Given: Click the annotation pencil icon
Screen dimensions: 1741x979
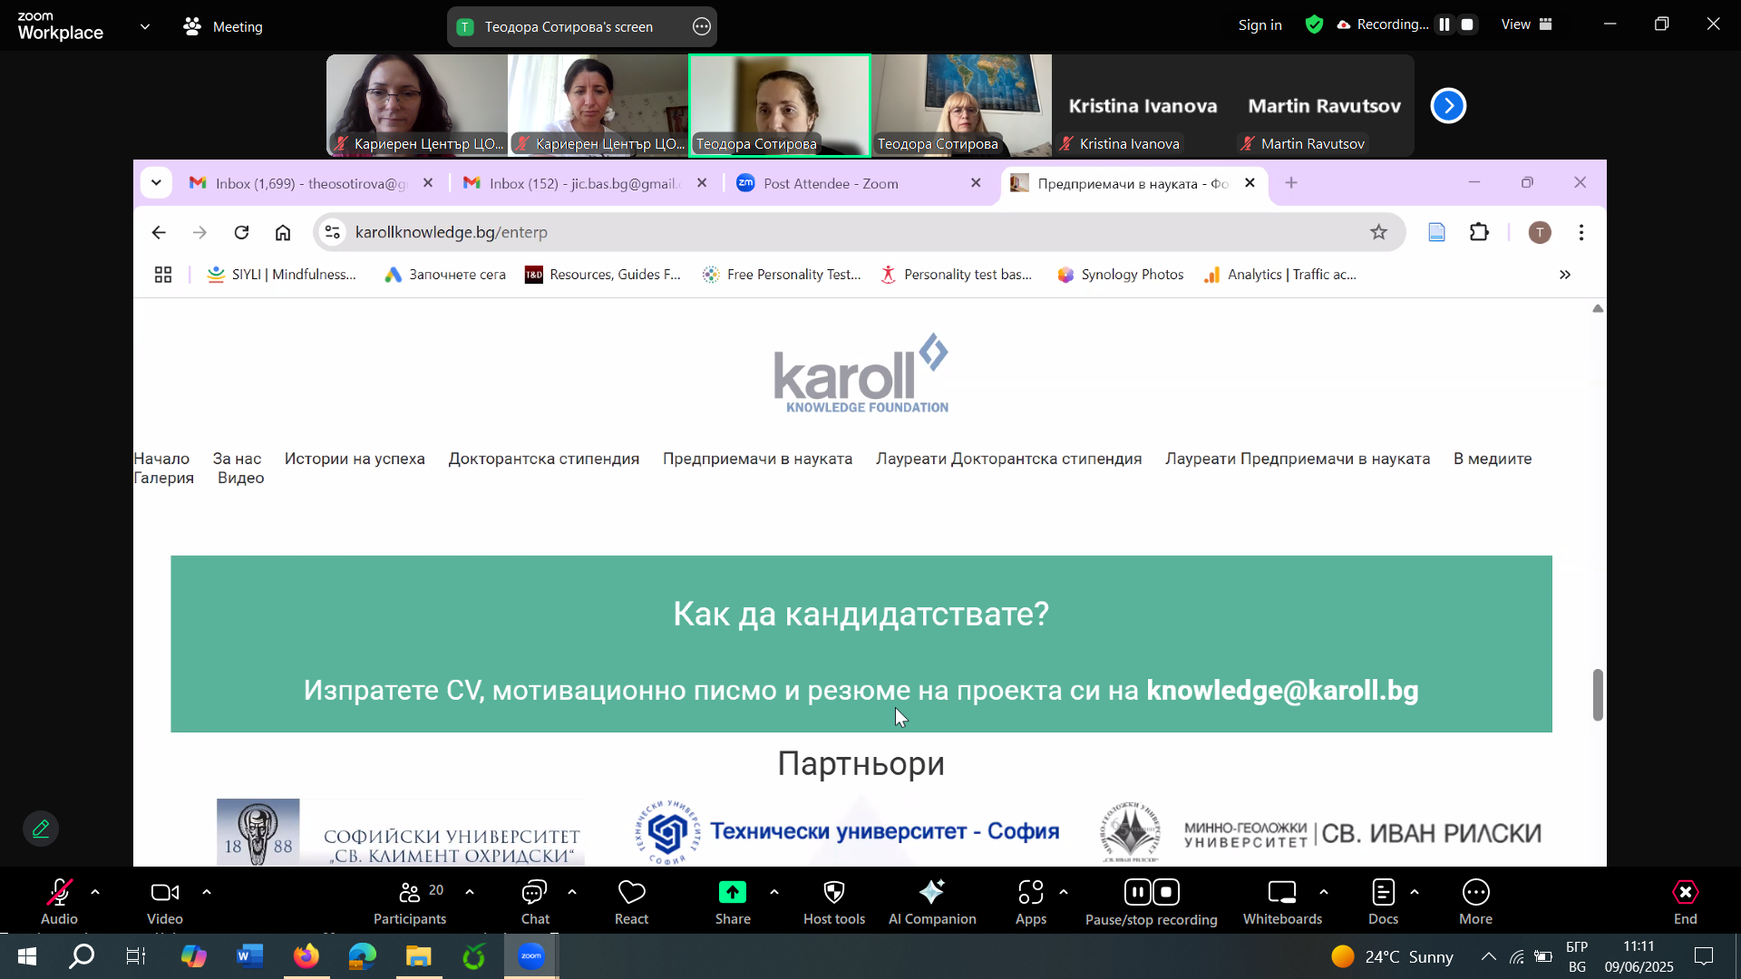Looking at the screenshot, I should coord(41,829).
